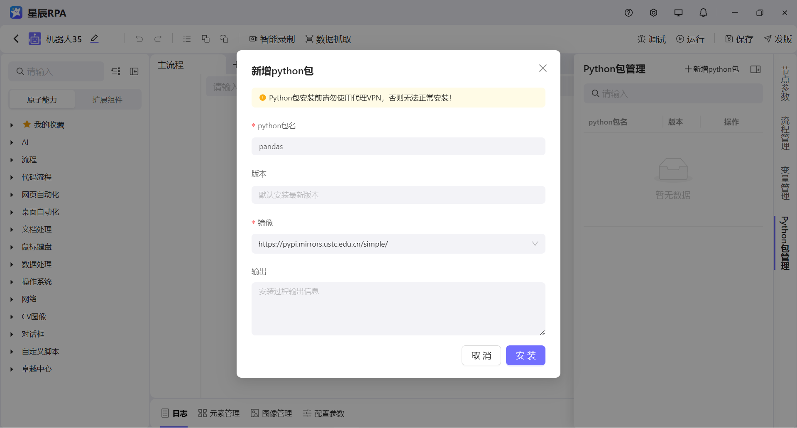Cancel the dialog with 取消 button
797x428 pixels.
[481, 355]
